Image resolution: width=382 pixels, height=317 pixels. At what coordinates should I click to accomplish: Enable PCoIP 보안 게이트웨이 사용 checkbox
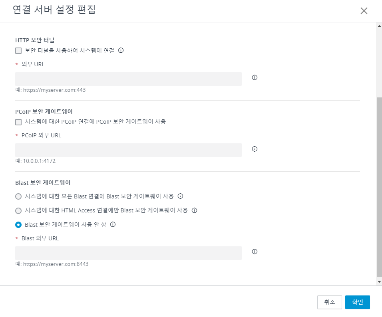point(18,122)
